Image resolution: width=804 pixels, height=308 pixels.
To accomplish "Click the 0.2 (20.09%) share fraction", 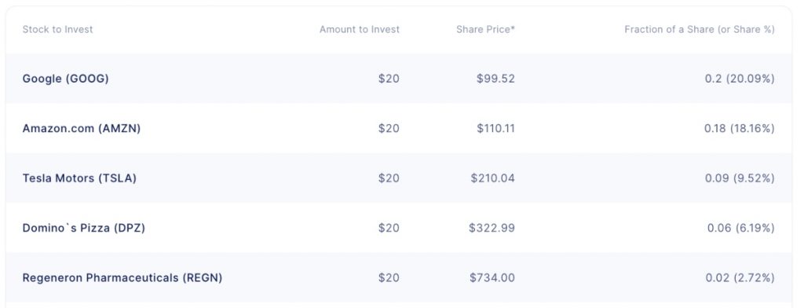I will (x=740, y=79).
